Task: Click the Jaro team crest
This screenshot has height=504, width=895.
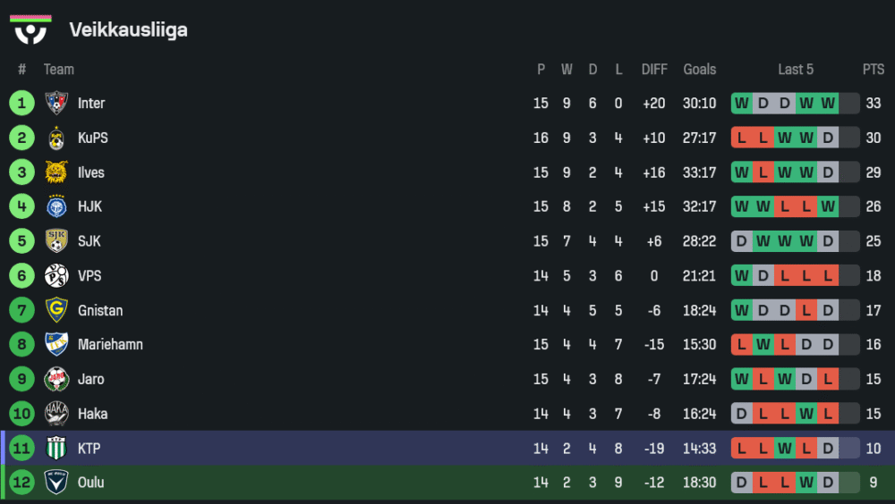Action: (56, 379)
